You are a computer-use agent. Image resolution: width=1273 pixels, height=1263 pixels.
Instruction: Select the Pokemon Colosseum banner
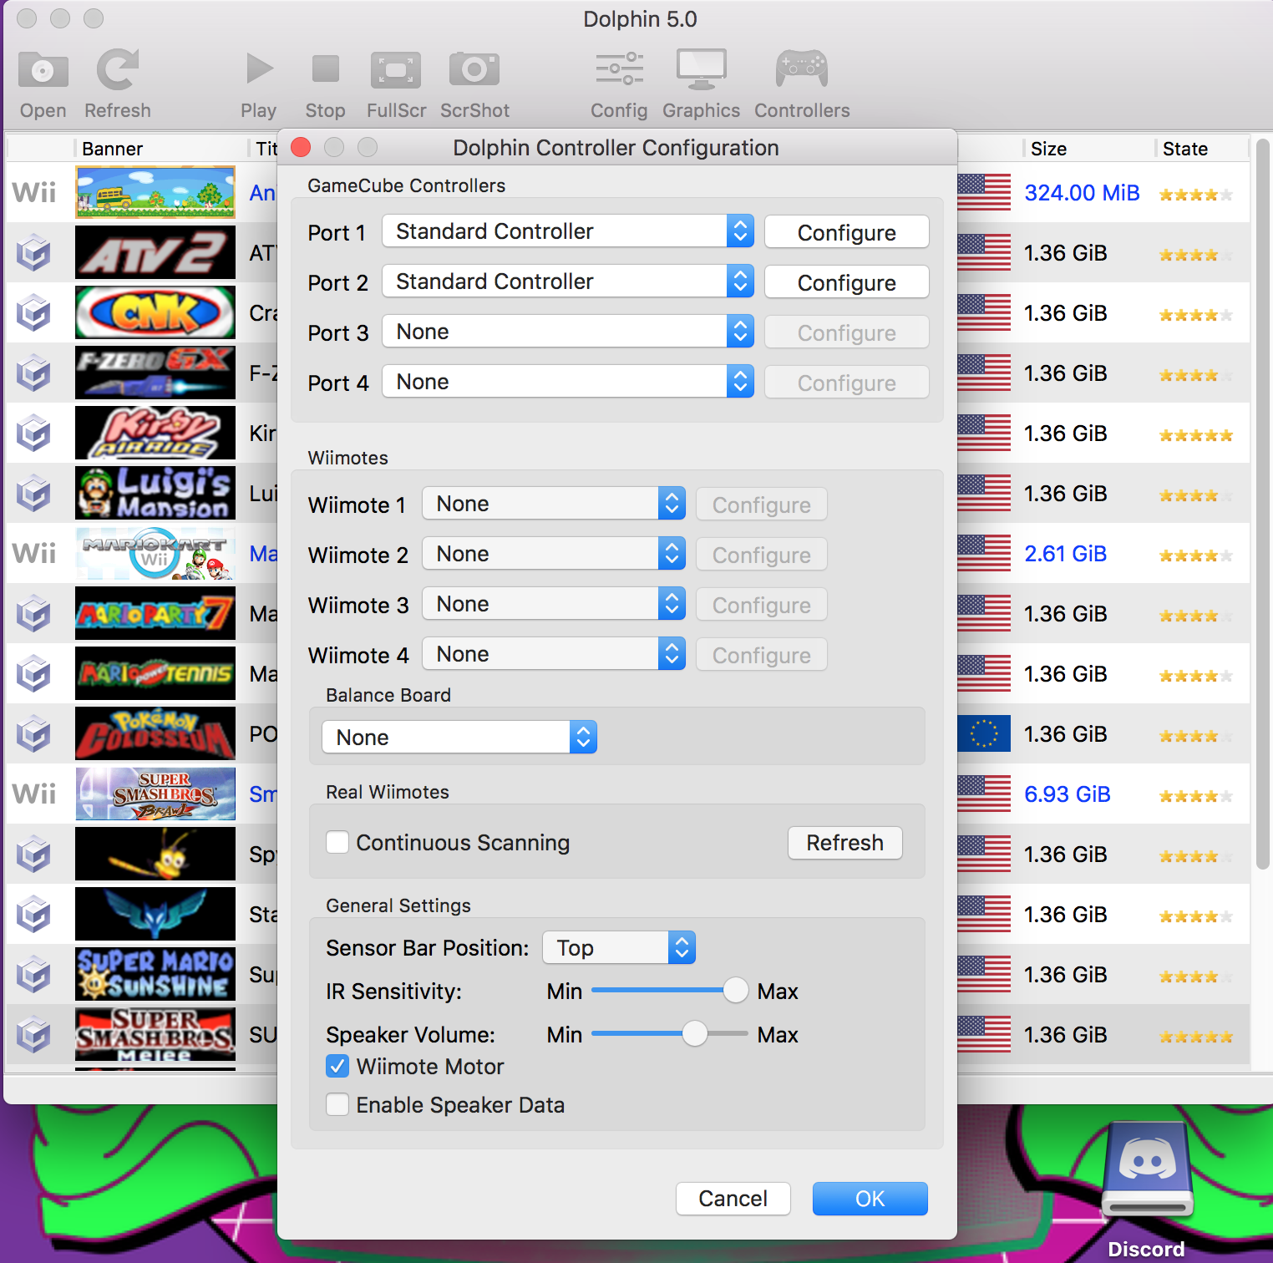point(155,733)
